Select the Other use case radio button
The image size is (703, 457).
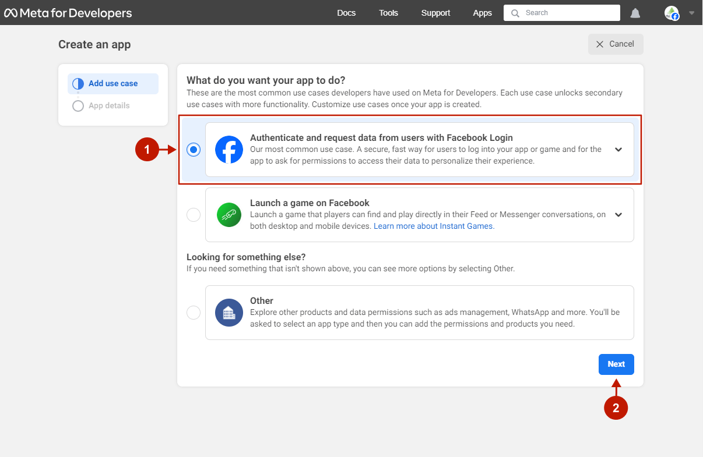pos(194,313)
